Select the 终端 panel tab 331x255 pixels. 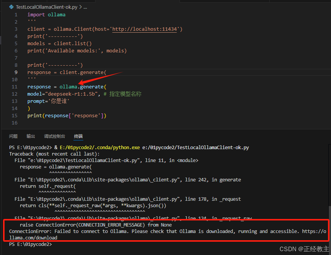click(78, 136)
